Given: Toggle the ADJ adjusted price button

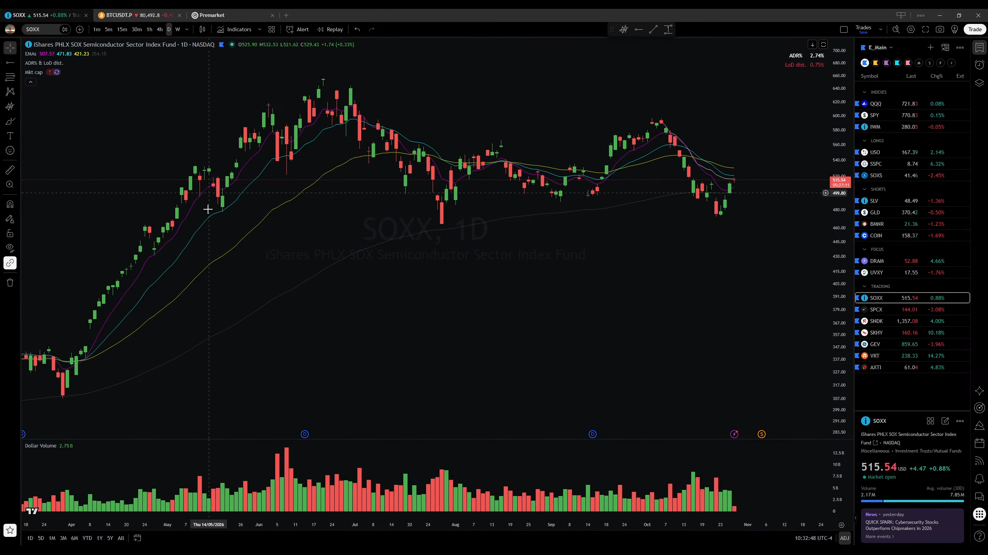Looking at the screenshot, I should coord(844,538).
